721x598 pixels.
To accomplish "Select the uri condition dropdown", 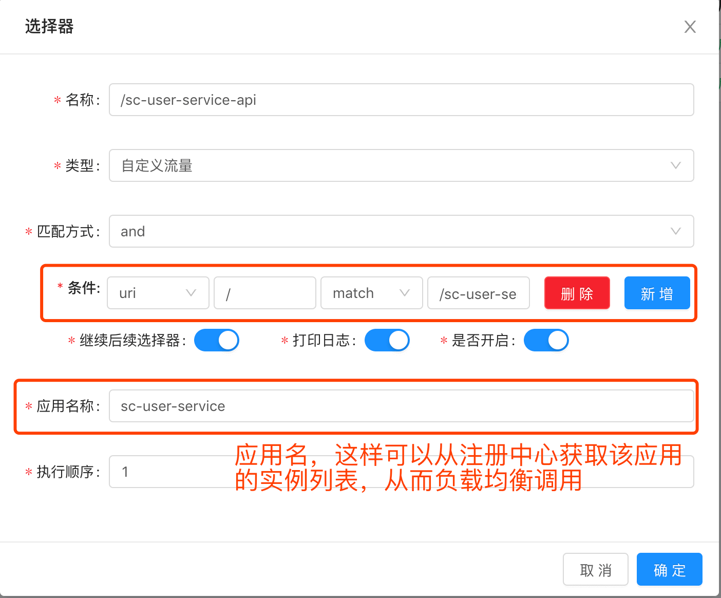I will [x=158, y=293].
